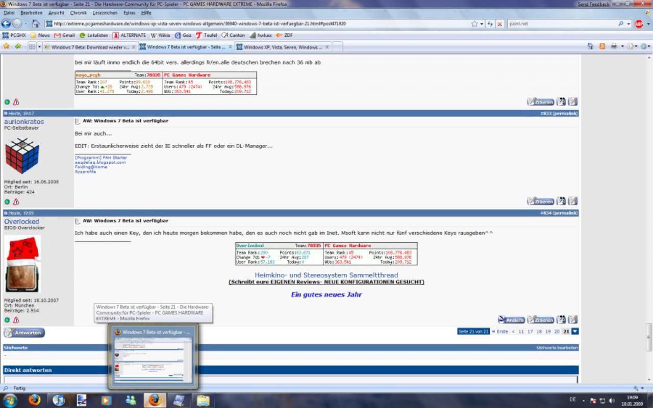Click in the Direkt antworten text box

click(290, 379)
